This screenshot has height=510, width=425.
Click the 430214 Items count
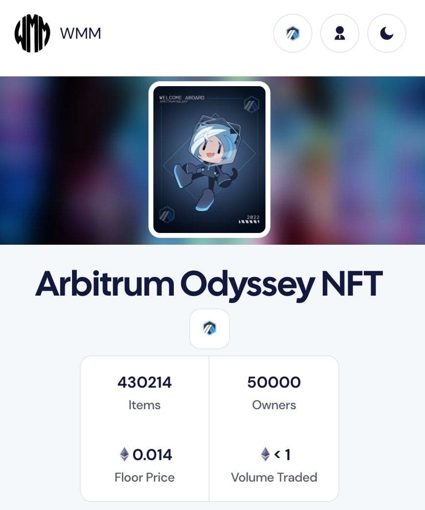click(x=144, y=382)
